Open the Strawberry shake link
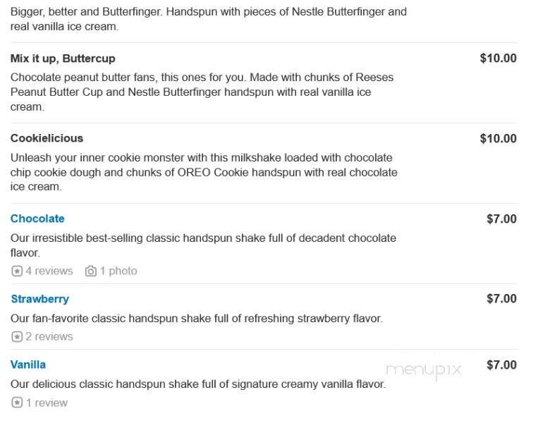Image resolution: width=550 pixels, height=428 pixels. tap(39, 299)
